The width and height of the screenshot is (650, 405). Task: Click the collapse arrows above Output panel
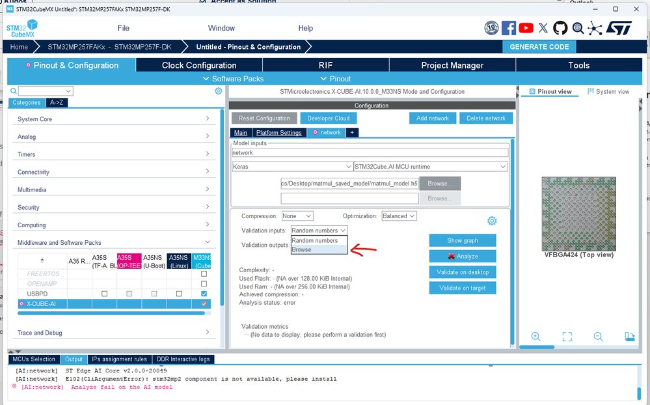tap(14, 352)
